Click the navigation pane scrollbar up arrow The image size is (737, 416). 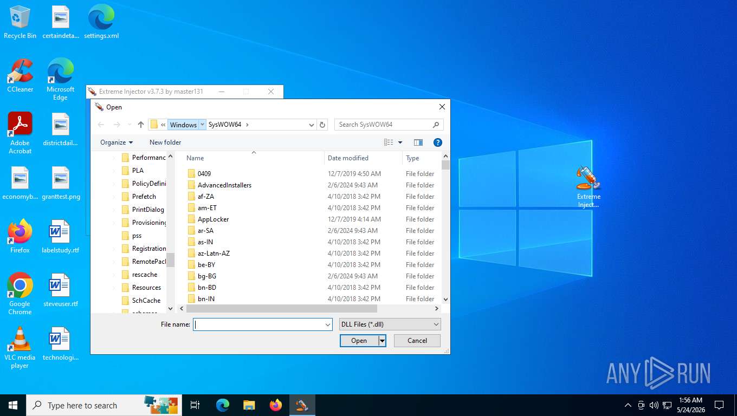coord(170,157)
